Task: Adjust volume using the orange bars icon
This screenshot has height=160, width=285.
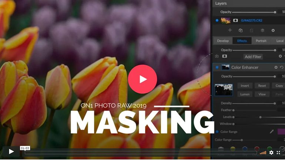Action: tap(263, 152)
